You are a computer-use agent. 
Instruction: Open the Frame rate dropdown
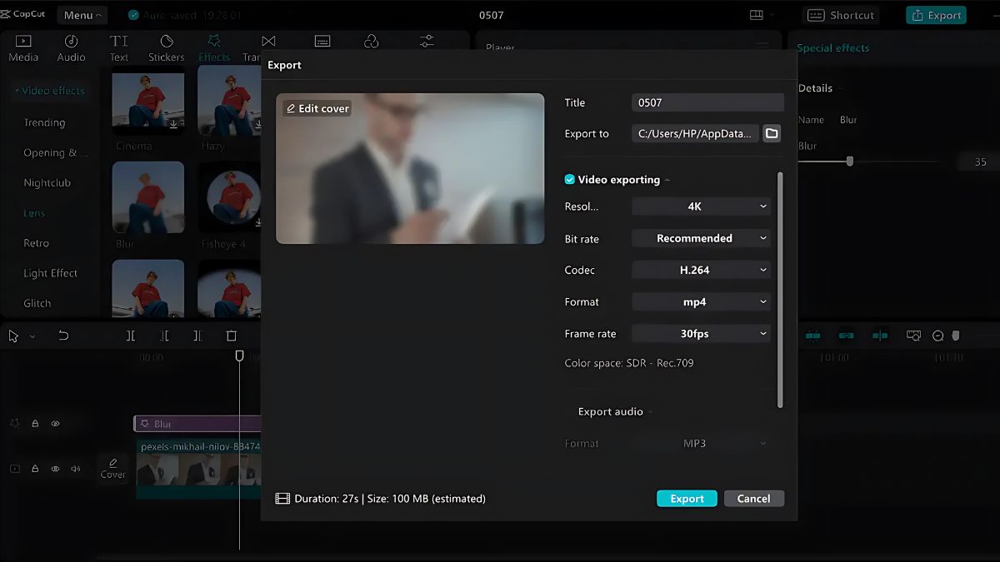tap(701, 333)
